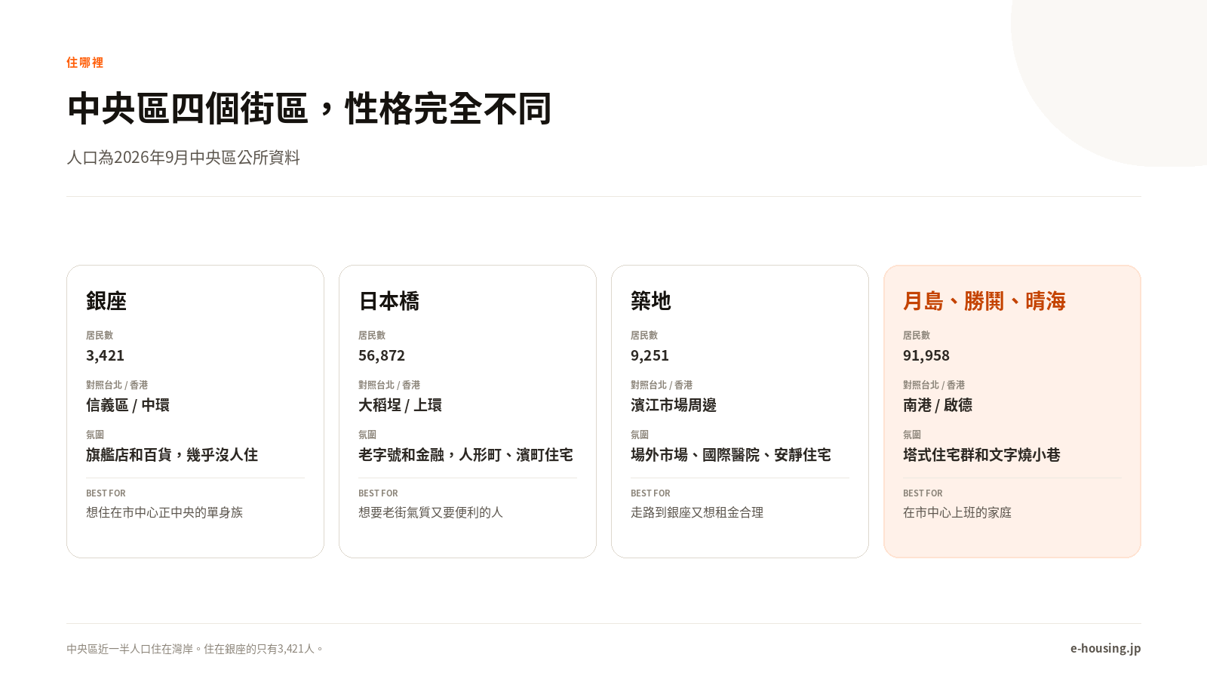Screen dimensions: 1207x679
Task: Click the 氛圍 label in the 銀座 card
Action: point(95,435)
